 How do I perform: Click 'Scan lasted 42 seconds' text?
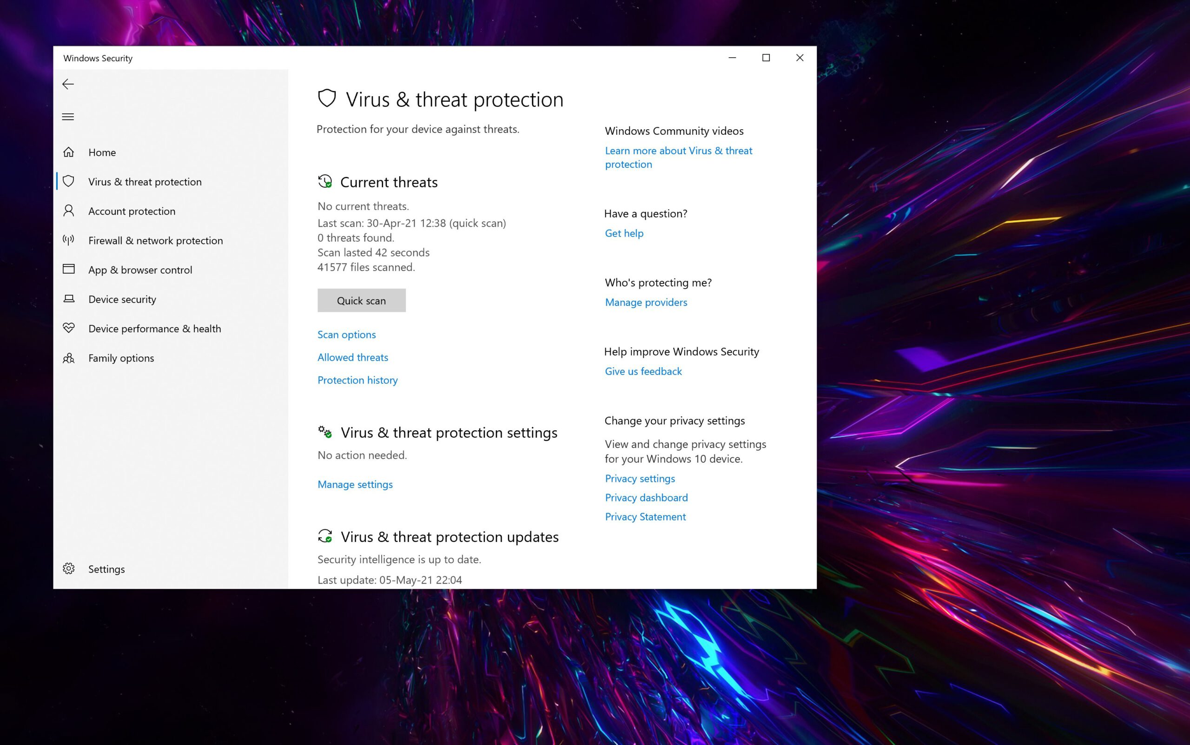[374, 252]
